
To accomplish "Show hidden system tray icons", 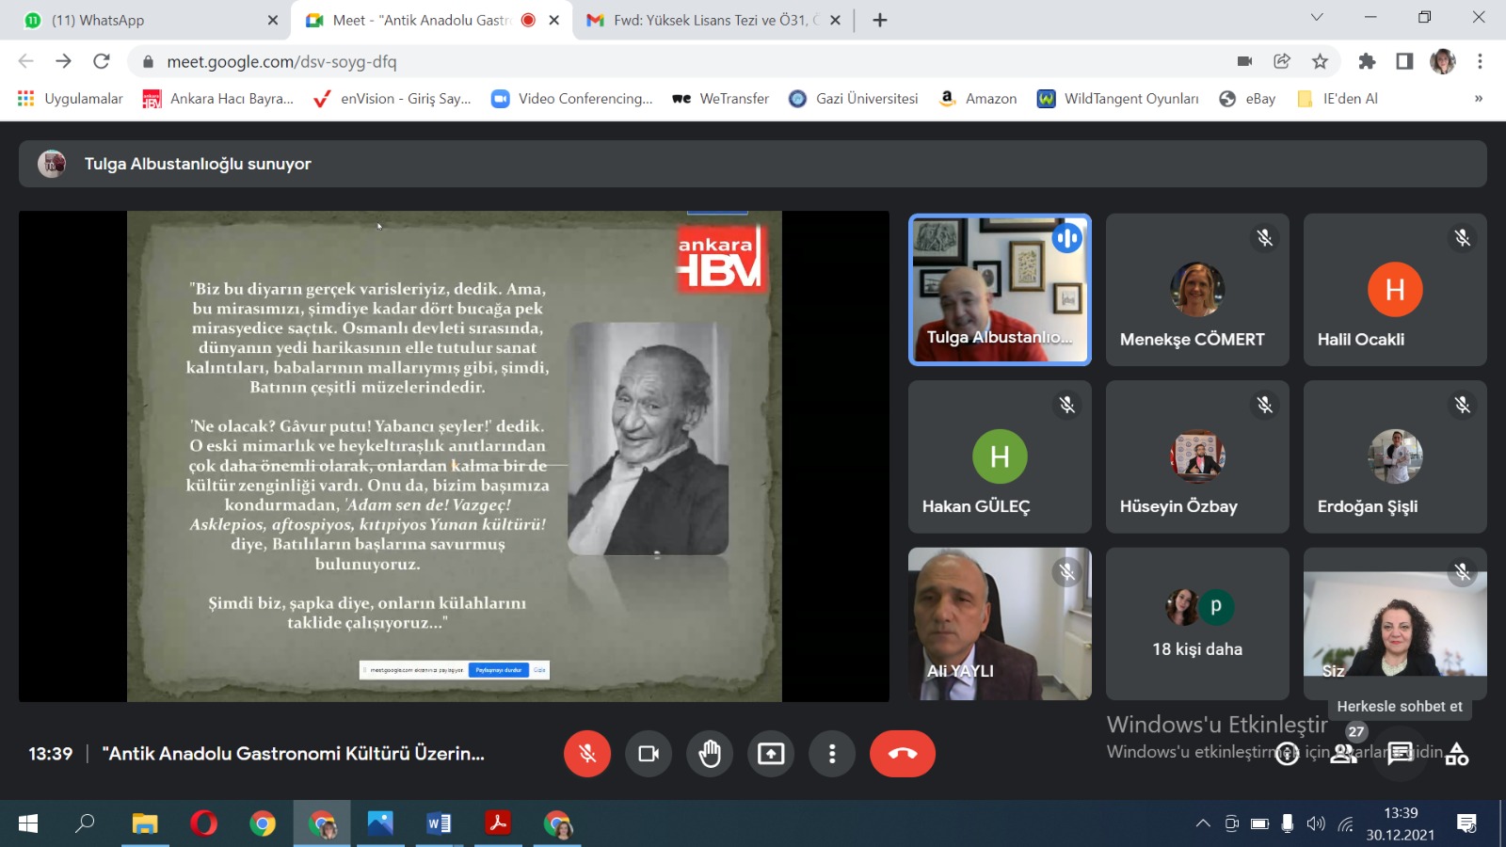I will click(x=1203, y=823).
